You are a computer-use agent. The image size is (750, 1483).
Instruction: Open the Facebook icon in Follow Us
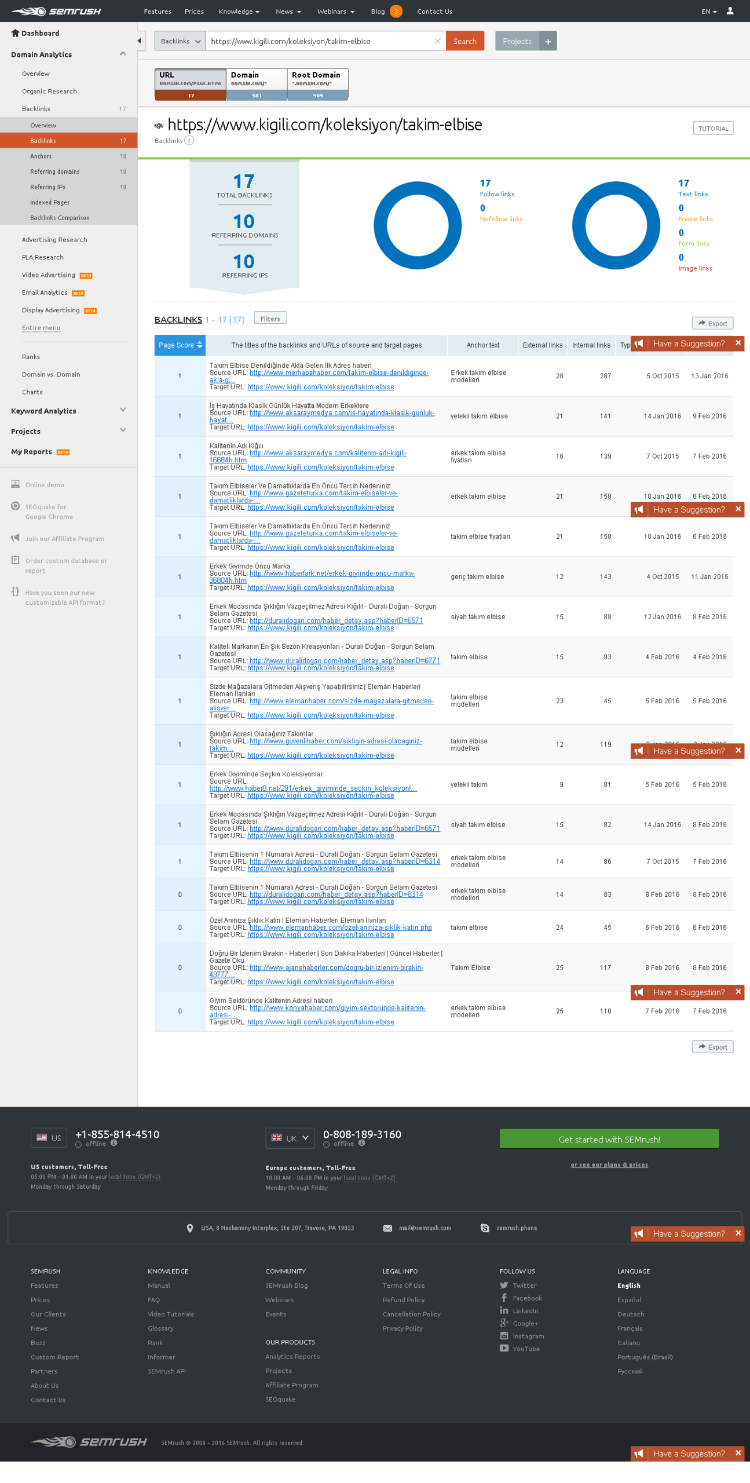[504, 1298]
